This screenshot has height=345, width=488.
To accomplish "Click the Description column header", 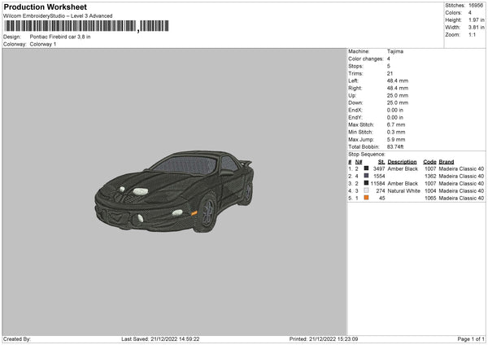I will click(402, 161).
